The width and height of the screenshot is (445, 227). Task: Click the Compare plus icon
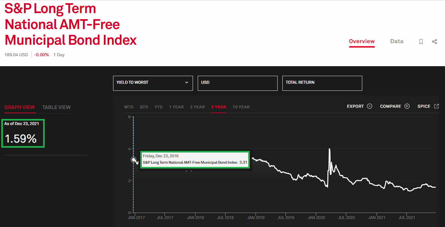pyautogui.click(x=407, y=106)
